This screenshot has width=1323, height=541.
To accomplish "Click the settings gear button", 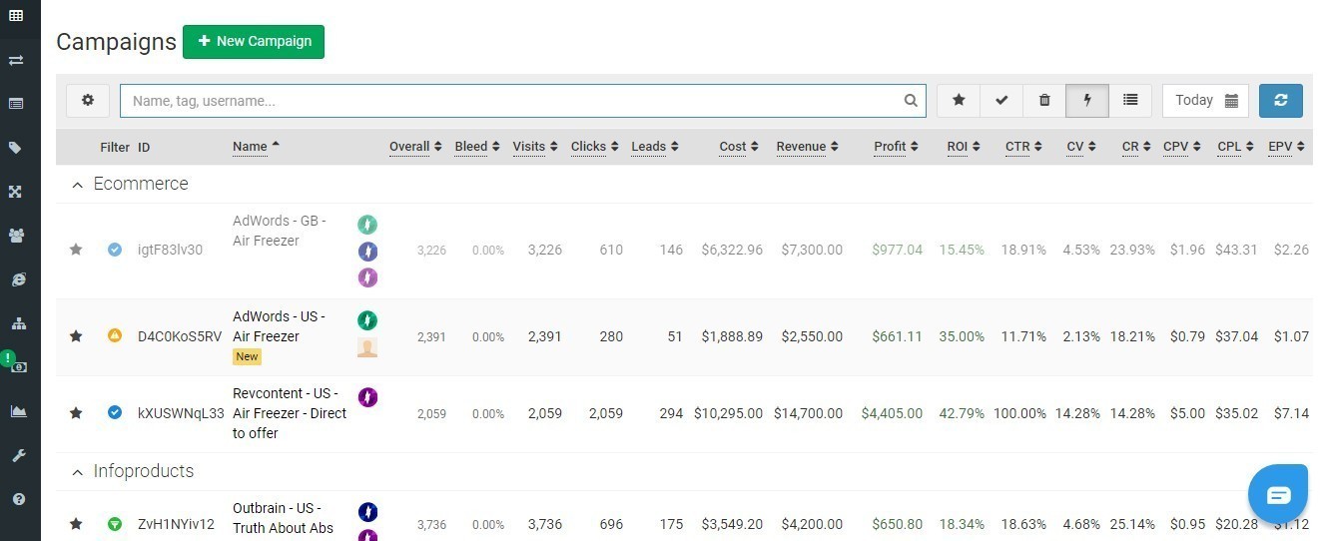I will pos(88,100).
